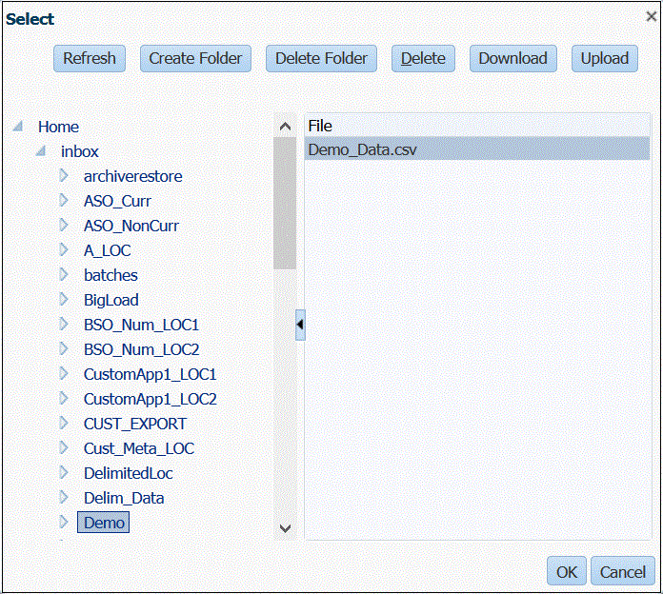Viewport: 663px width, 594px height.
Task: Click Delete Folder
Action: pyautogui.click(x=321, y=58)
